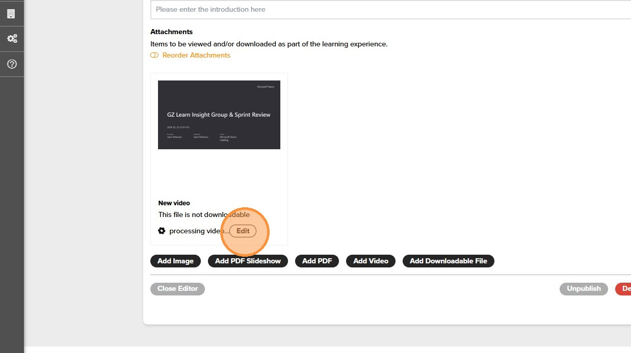Screen dimensions: 631x353
Task: Select Add Downloadable File
Action: click(x=449, y=261)
